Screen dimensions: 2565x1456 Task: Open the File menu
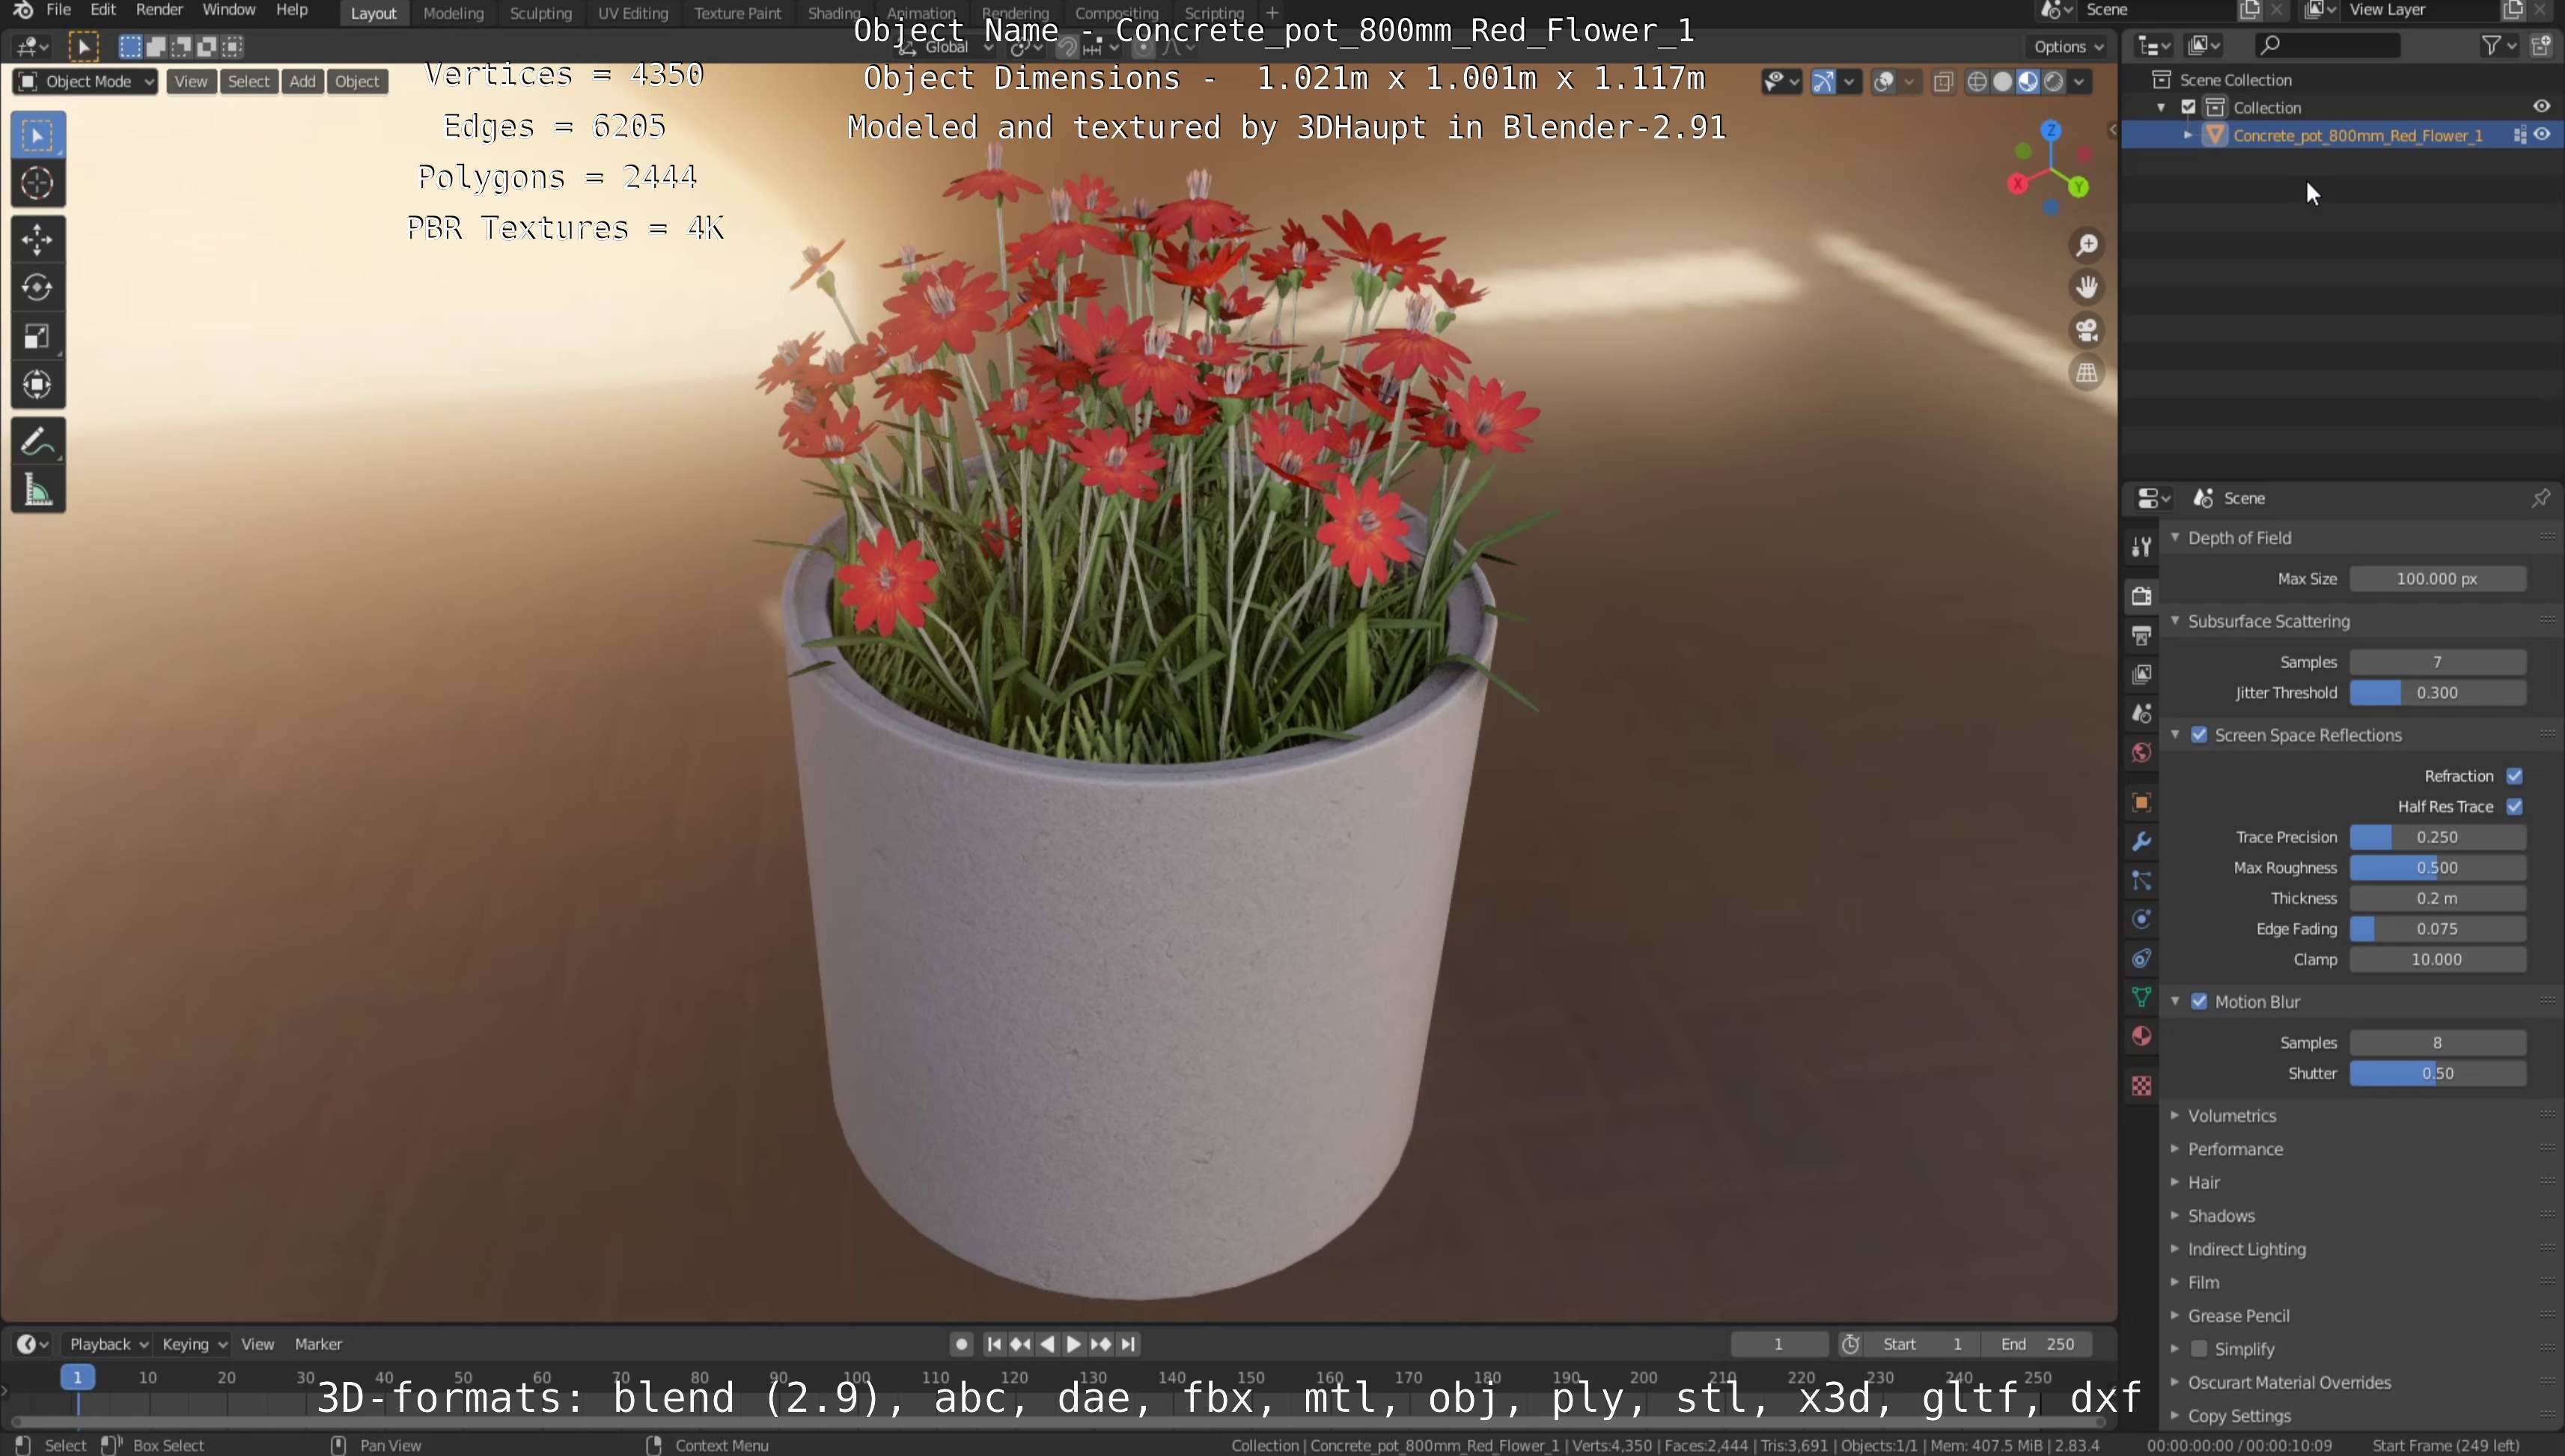[x=59, y=10]
